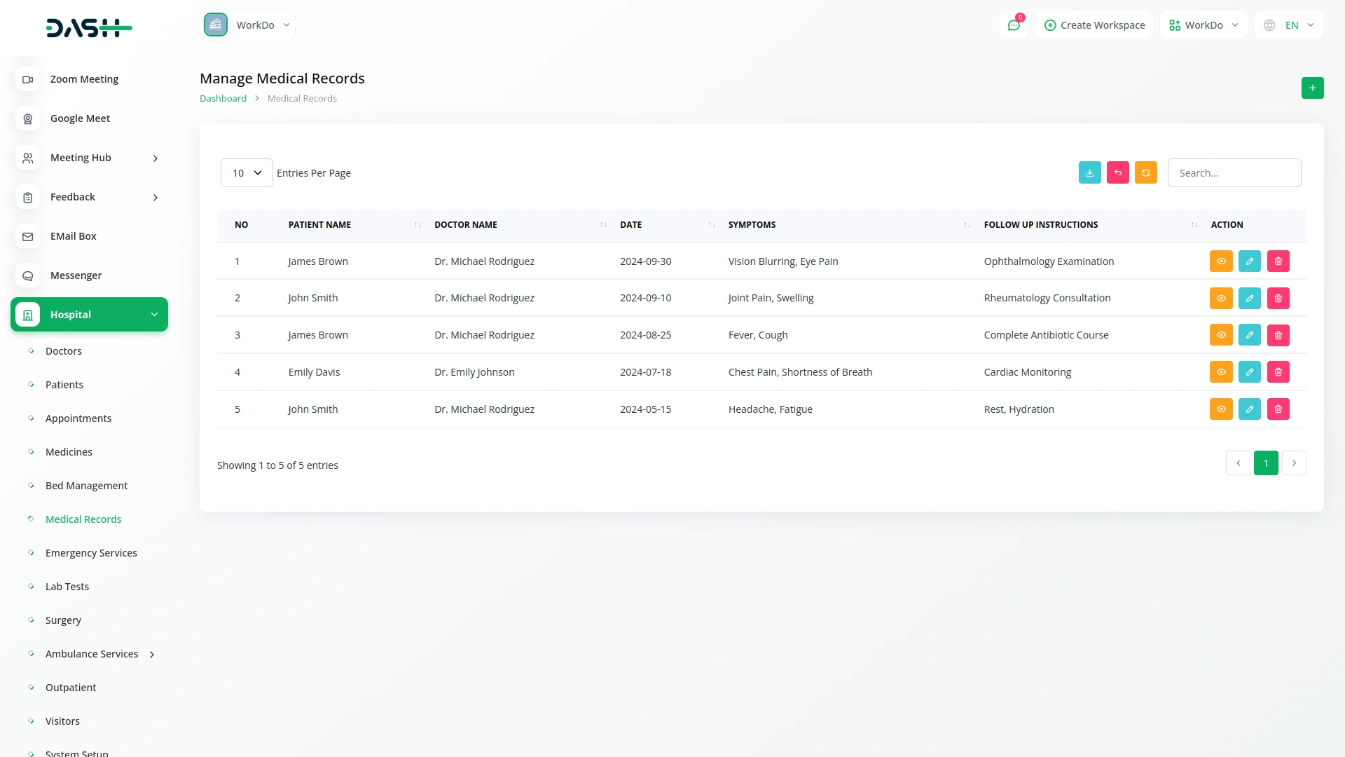Open the entries per page dropdown

coord(247,173)
